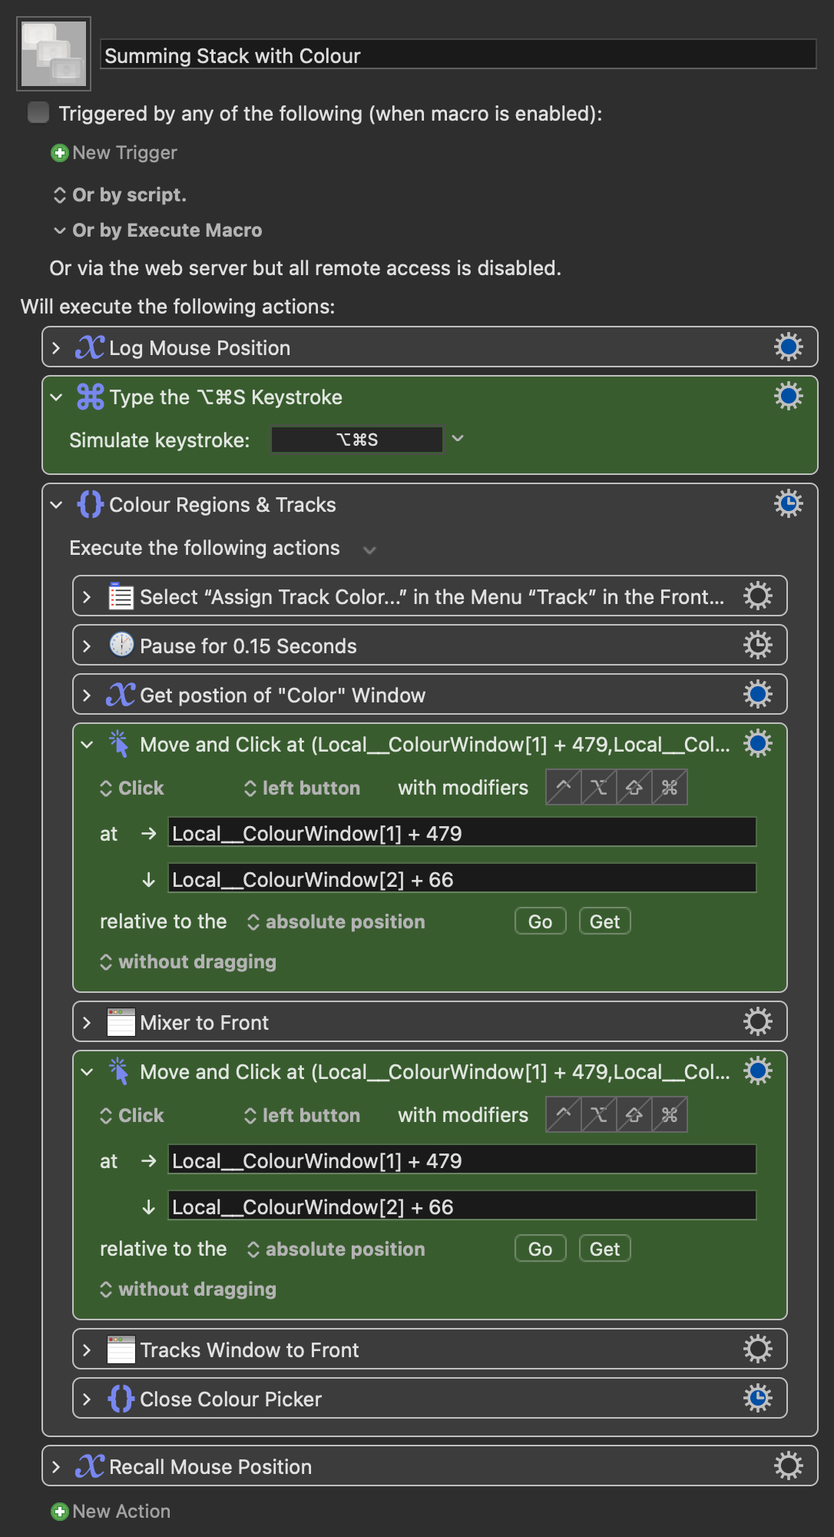Screen dimensions: 834x1537
Task: Click the script icon of Get postion action
Action: [121, 695]
